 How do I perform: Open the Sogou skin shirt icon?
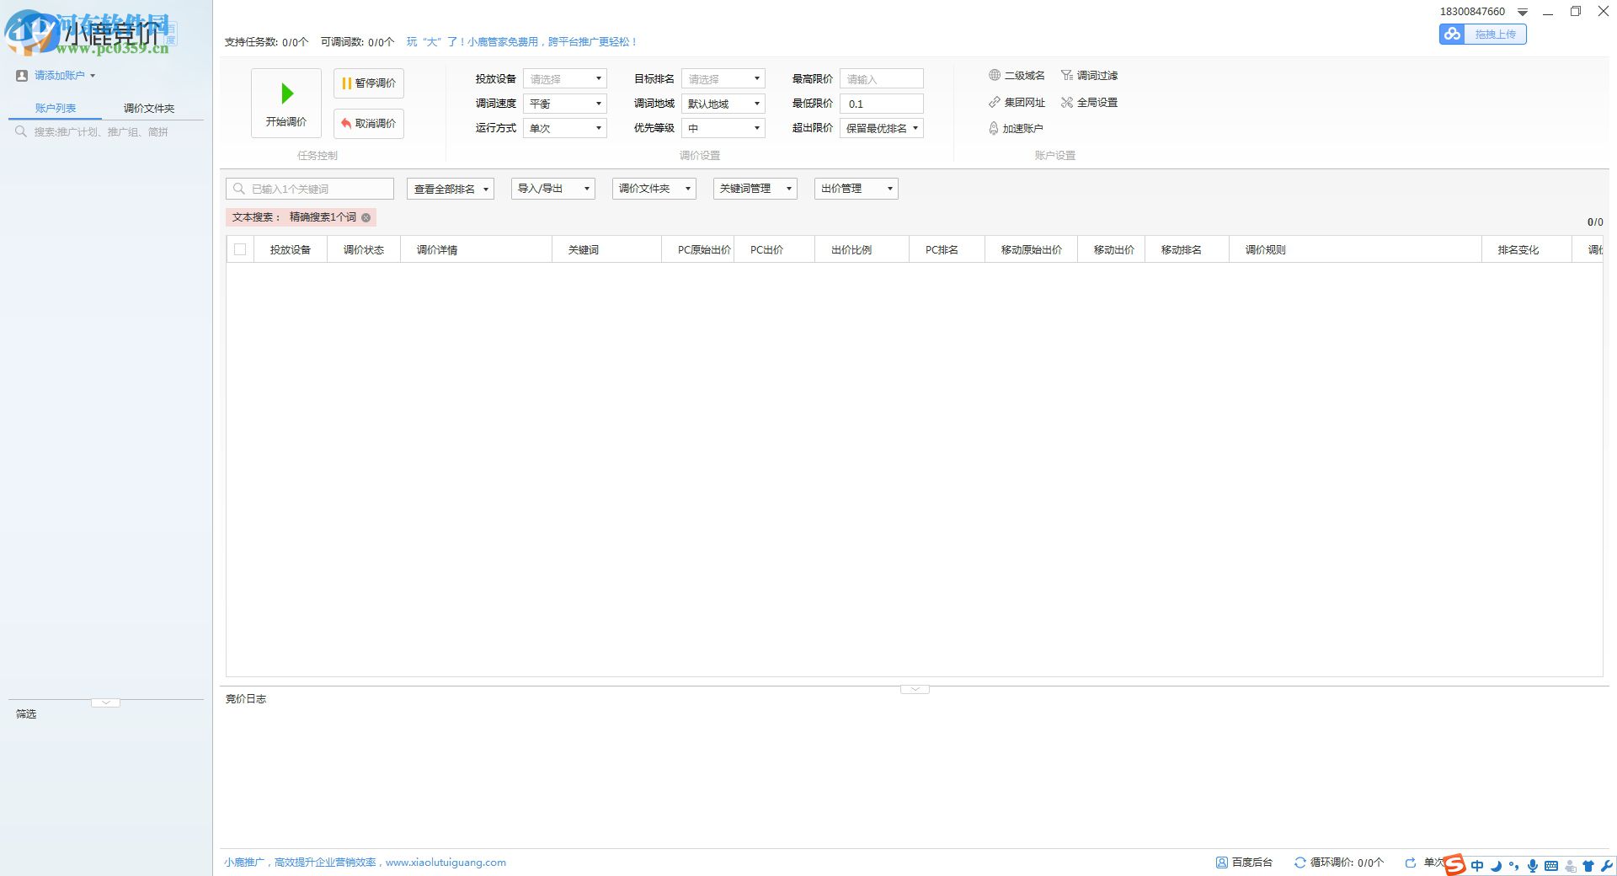1588,865
